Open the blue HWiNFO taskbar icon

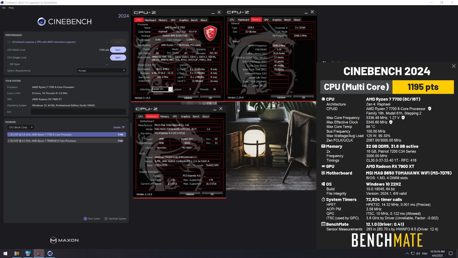(28, 253)
